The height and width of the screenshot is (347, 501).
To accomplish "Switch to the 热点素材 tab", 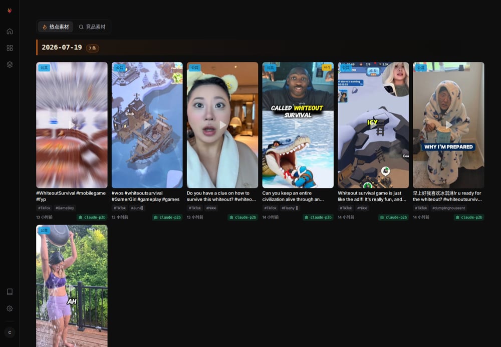I will pos(56,27).
